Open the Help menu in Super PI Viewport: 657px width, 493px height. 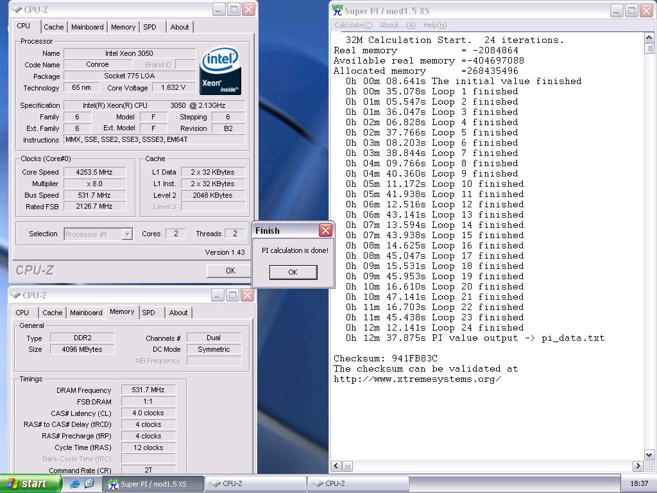click(435, 25)
